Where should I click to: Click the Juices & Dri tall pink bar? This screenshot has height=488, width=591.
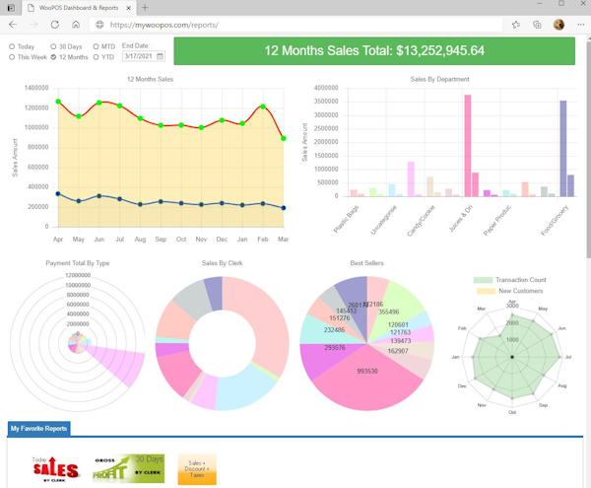click(467, 146)
